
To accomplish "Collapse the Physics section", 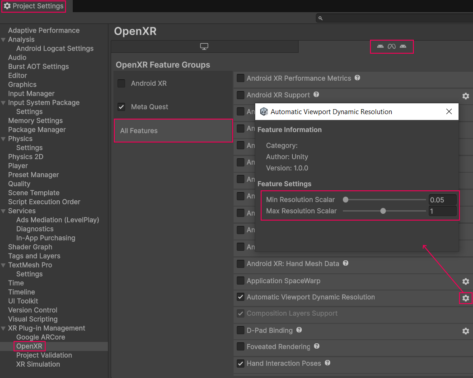I will pyautogui.click(x=4, y=138).
